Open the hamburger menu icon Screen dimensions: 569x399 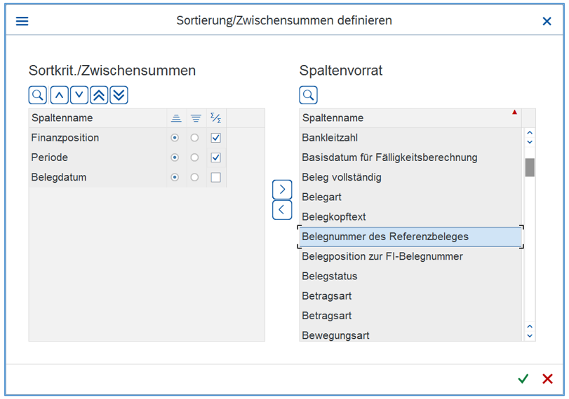point(22,21)
